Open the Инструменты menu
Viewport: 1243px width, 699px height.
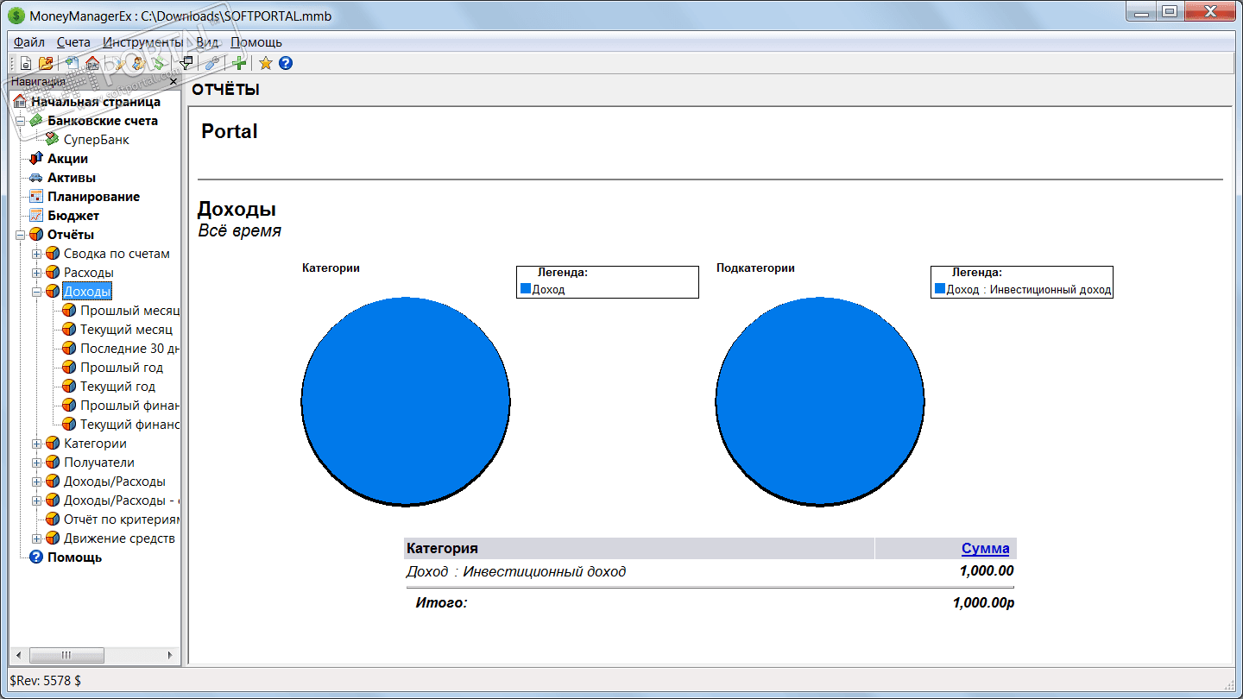coord(142,41)
